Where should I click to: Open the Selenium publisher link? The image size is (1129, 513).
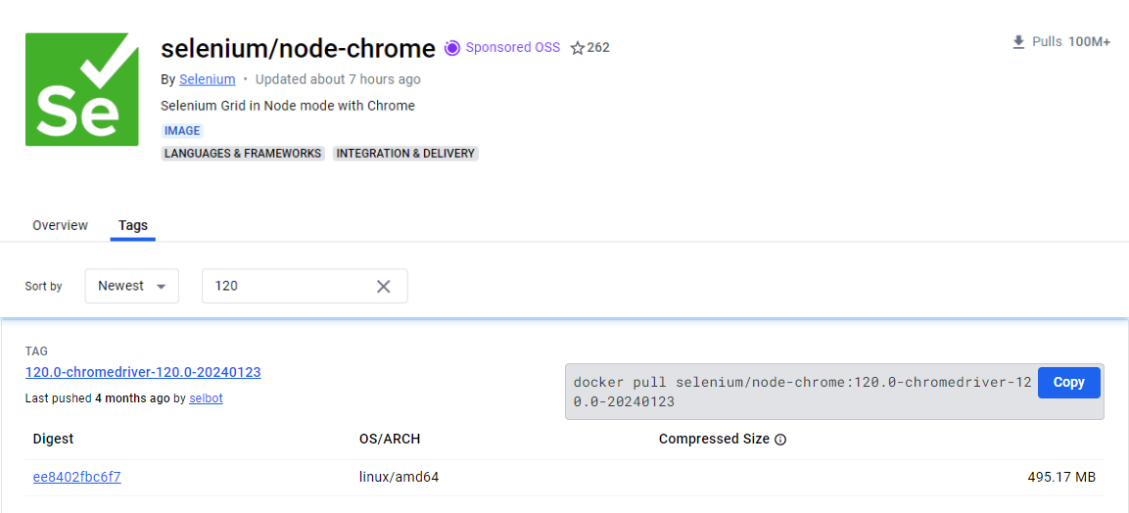pos(207,79)
